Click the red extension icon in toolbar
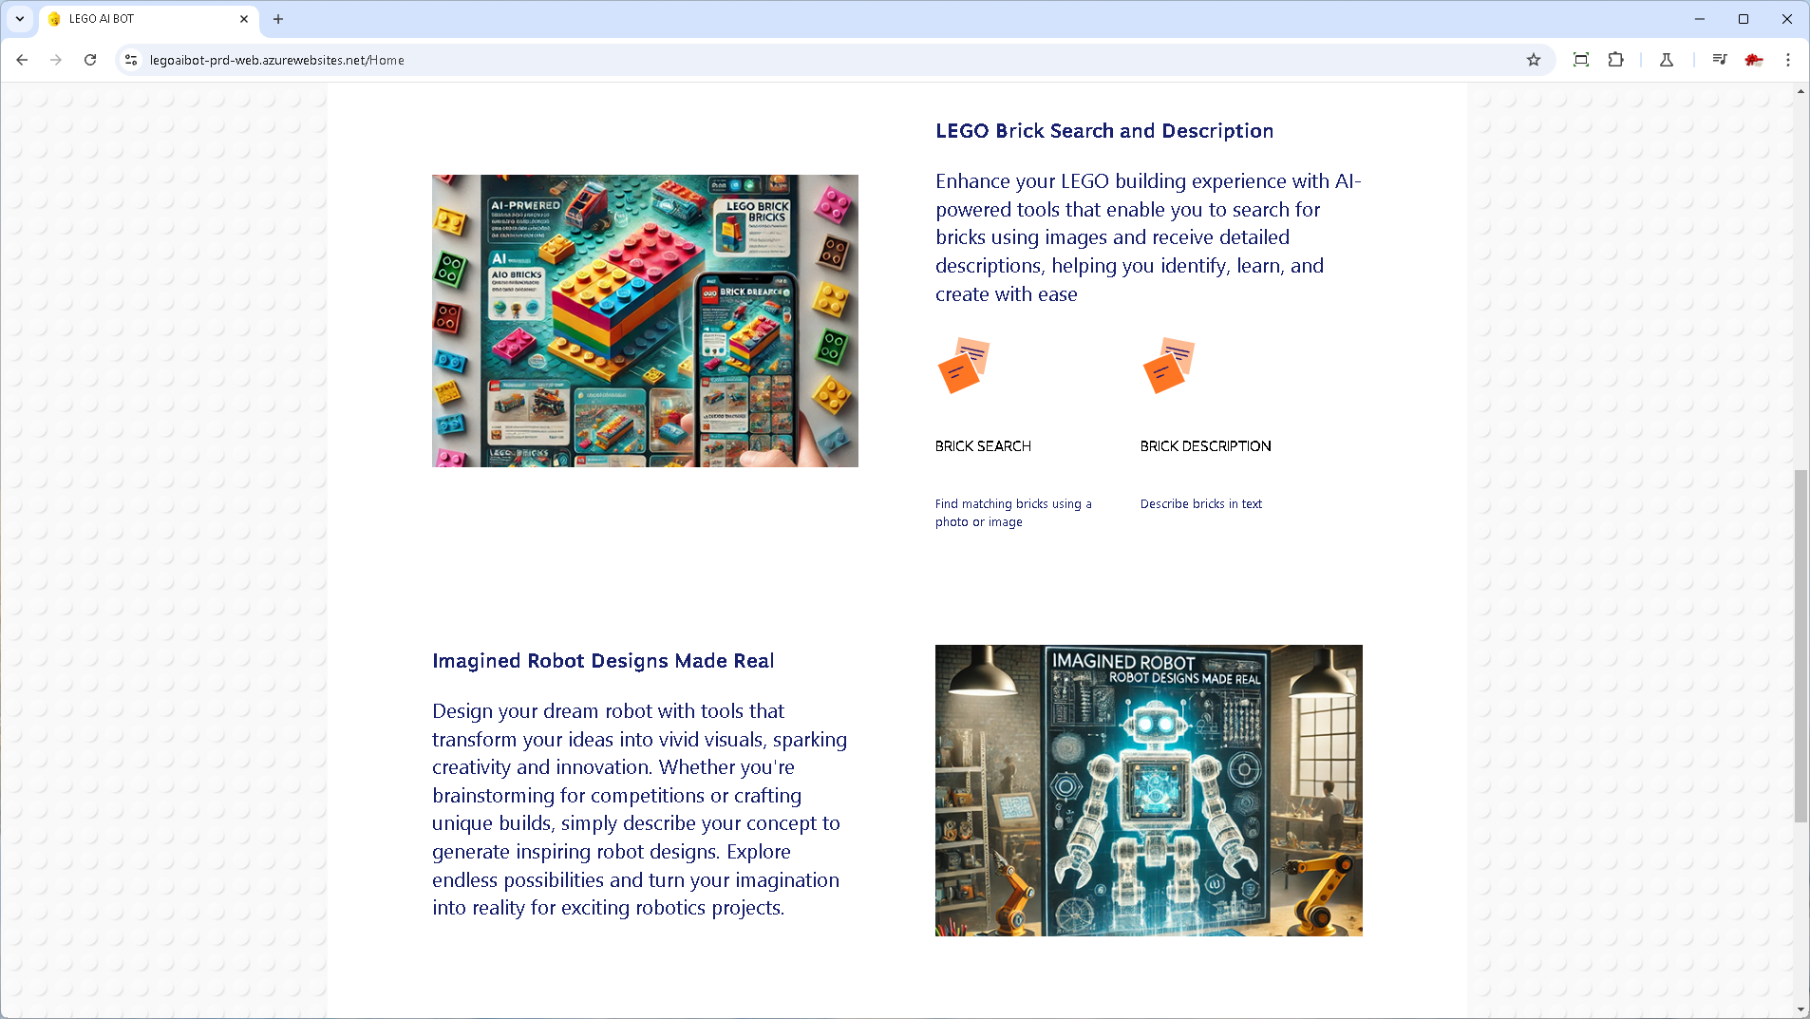The height and width of the screenshot is (1019, 1810). [x=1754, y=60]
